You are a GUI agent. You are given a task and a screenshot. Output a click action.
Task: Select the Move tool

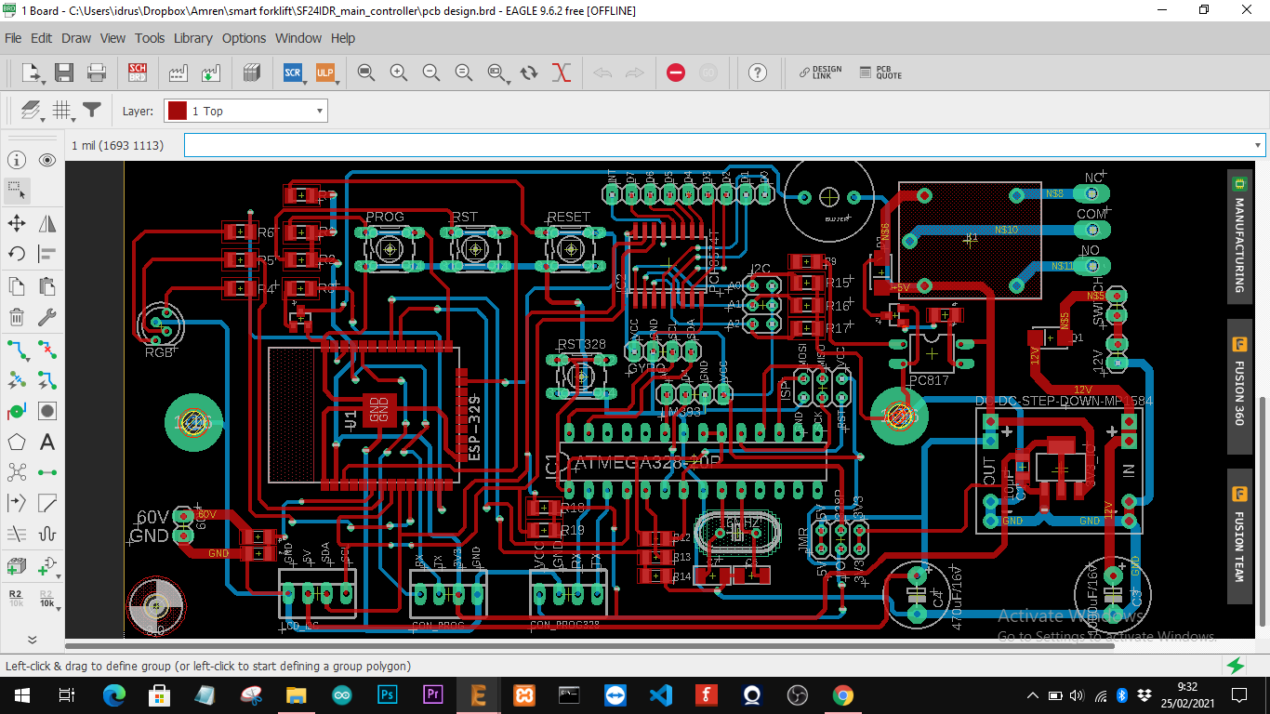pyautogui.click(x=17, y=223)
